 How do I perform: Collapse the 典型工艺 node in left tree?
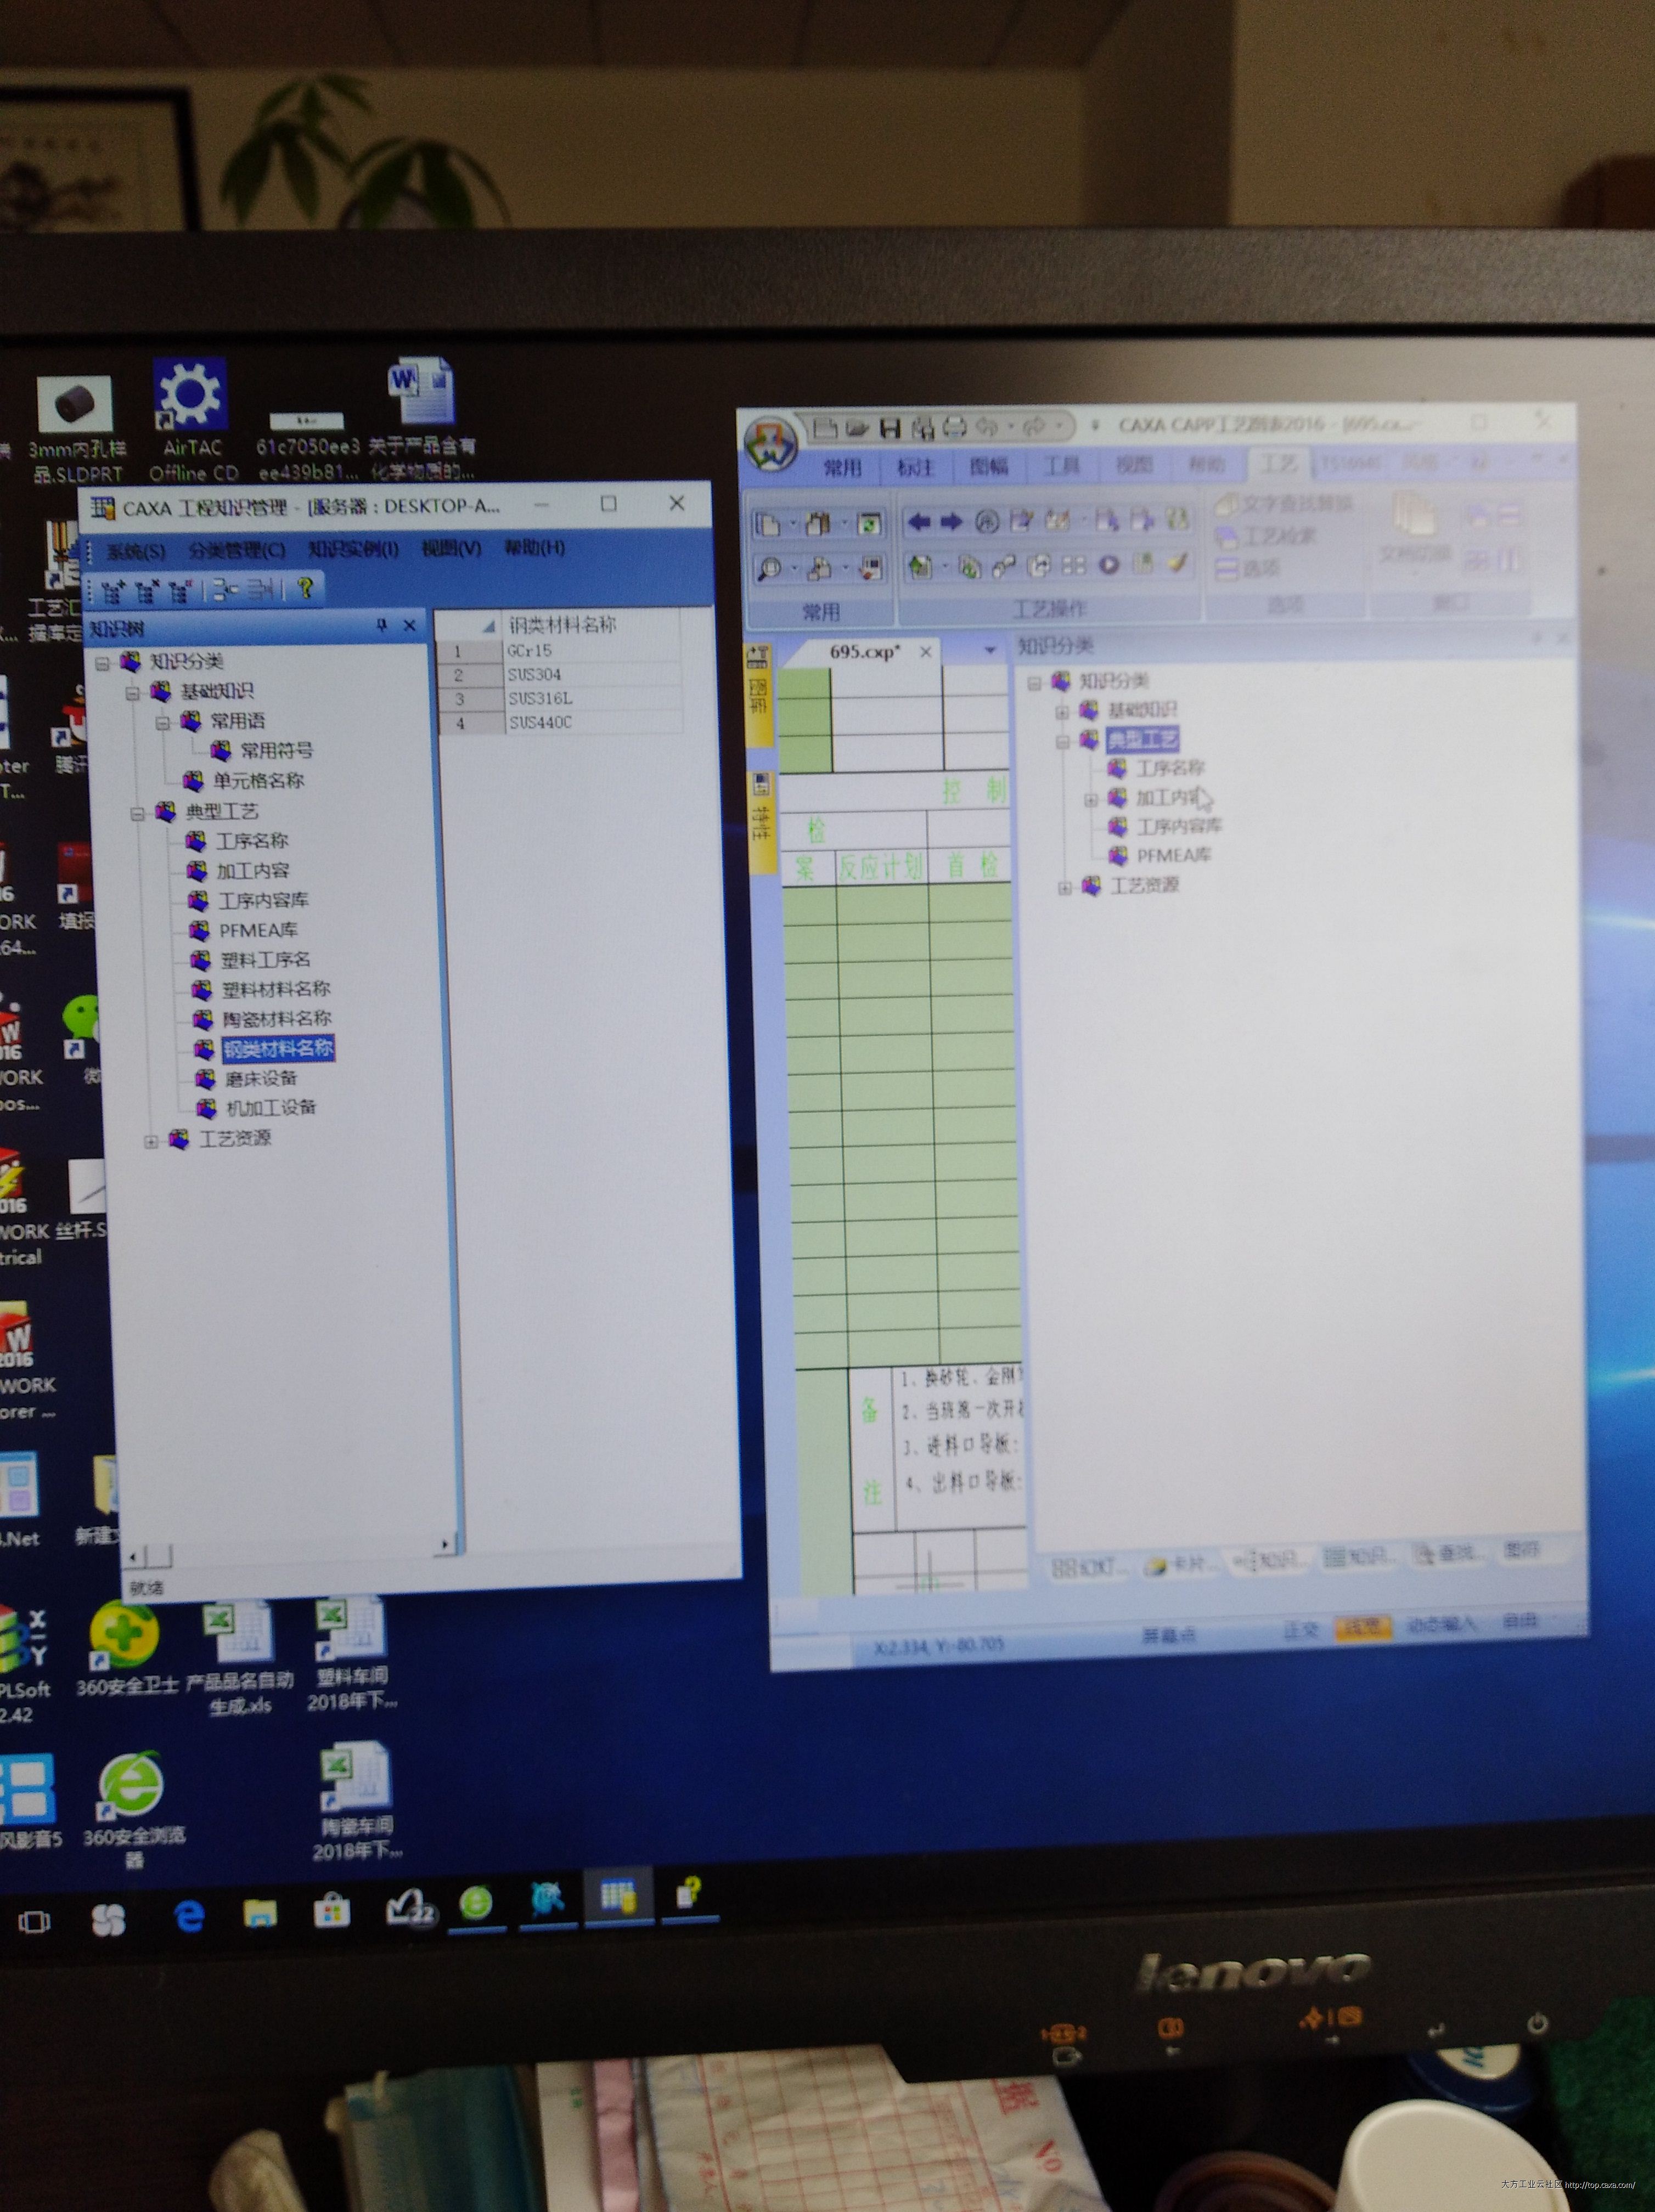(137, 814)
